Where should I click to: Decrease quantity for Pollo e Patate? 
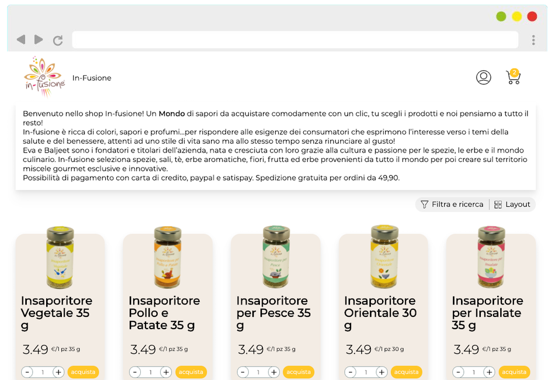[x=135, y=372]
